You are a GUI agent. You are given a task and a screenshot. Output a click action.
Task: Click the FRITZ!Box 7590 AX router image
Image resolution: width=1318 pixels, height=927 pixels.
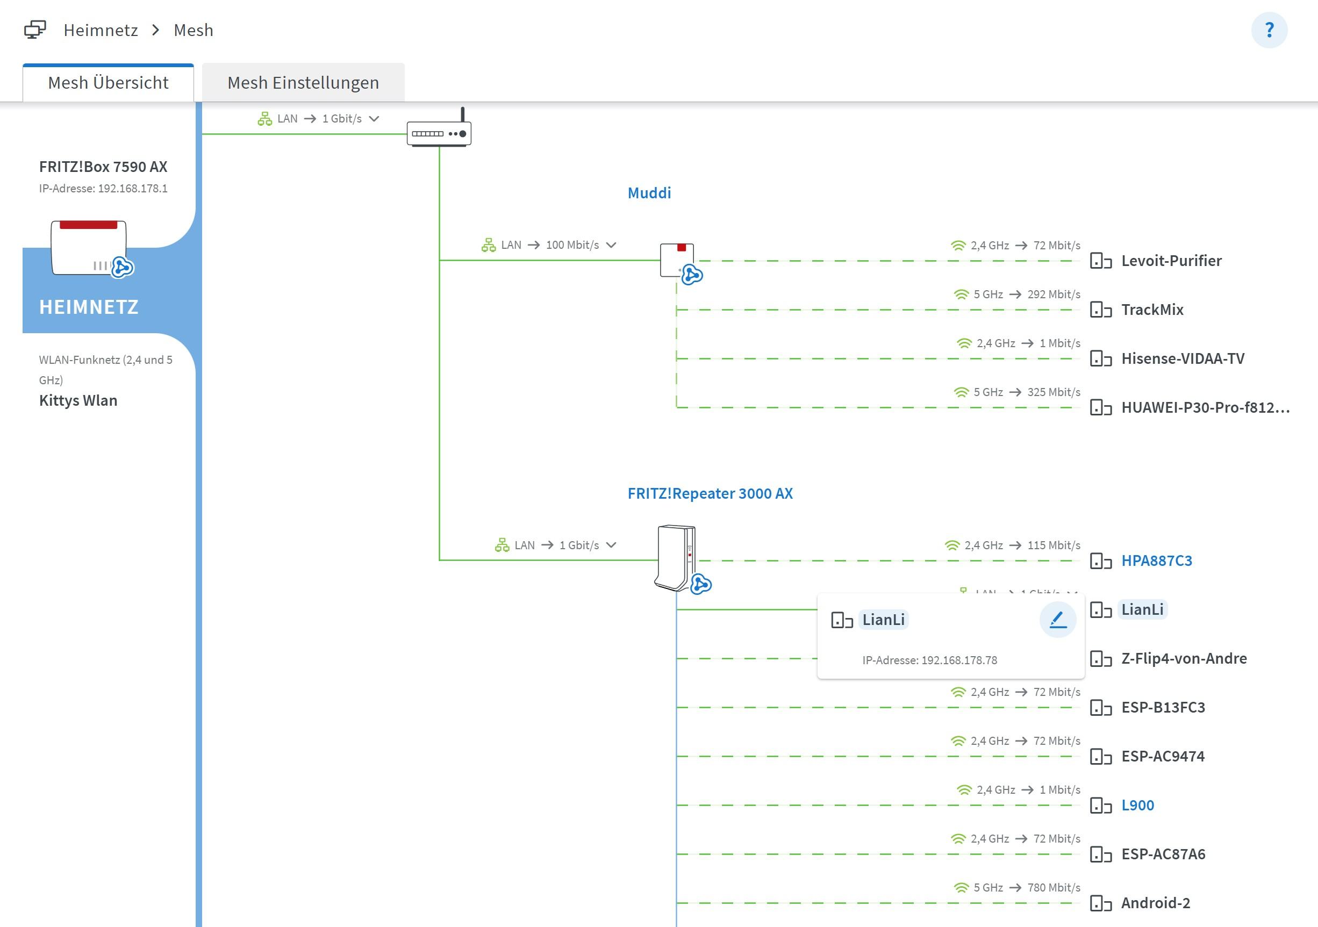click(x=89, y=248)
